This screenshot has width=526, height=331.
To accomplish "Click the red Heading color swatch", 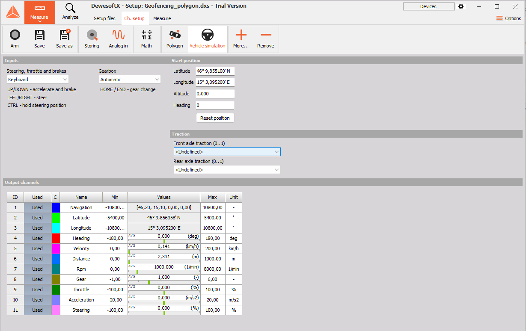I will (56, 238).
